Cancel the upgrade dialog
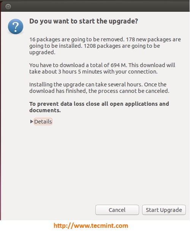The width and height of the screenshot is (190, 232). click(117, 210)
